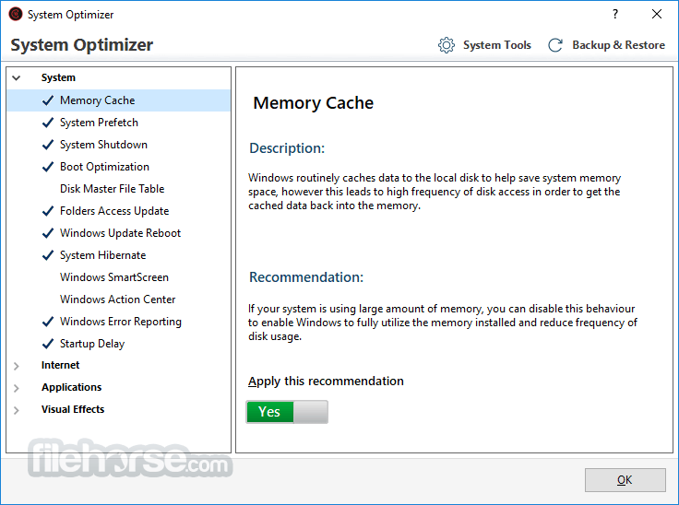Click the checkmark beside Memory Cache

pos(48,100)
